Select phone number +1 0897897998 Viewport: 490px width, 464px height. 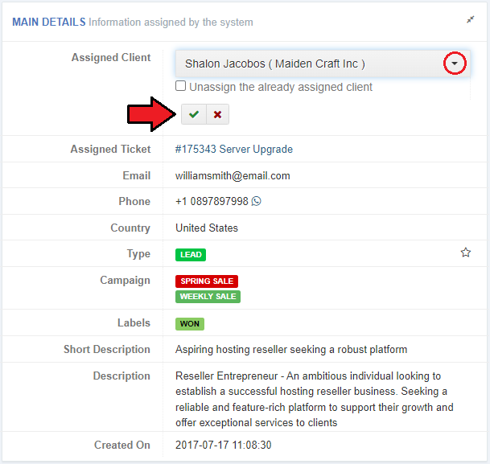tap(212, 201)
